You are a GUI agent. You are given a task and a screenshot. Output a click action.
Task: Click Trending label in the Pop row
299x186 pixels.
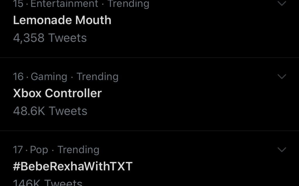[78, 150]
